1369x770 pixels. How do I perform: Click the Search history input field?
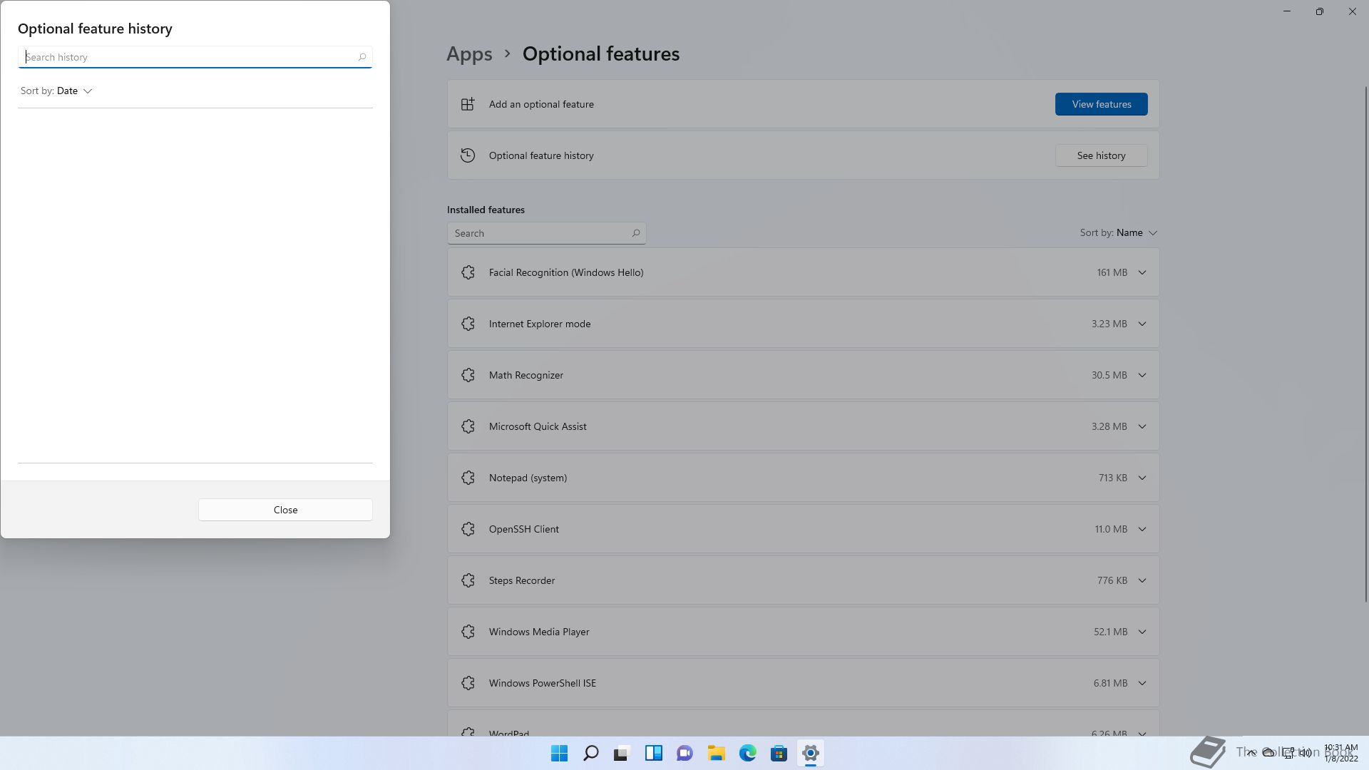195,57
